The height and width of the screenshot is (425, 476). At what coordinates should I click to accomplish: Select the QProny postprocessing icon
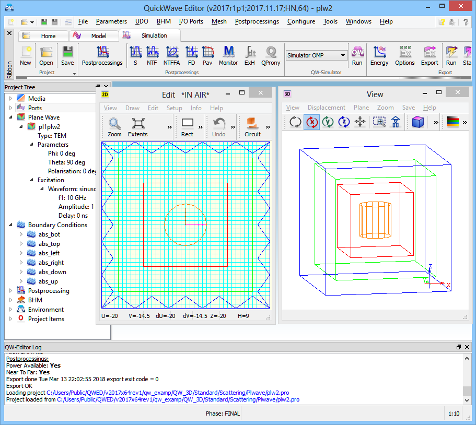click(271, 56)
